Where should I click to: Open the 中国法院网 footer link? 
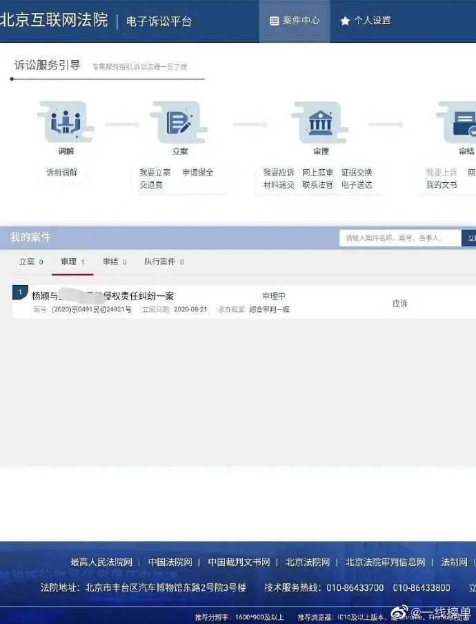(170, 562)
